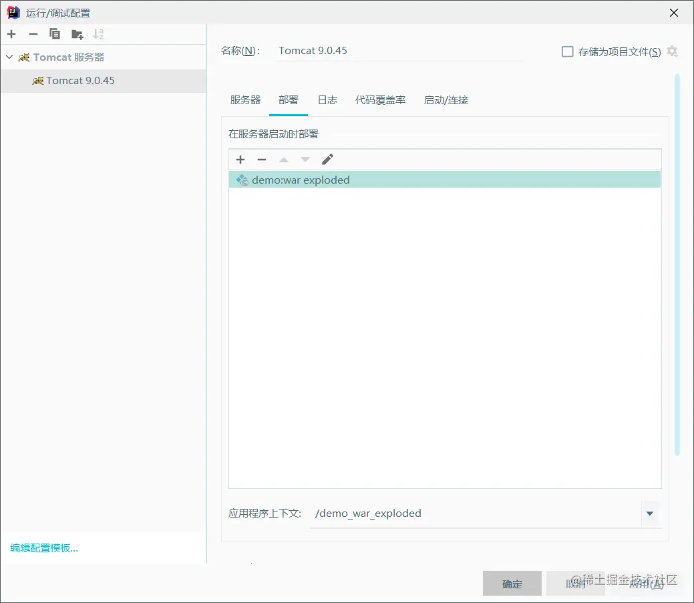Switch to the 部署 tab

289,100
